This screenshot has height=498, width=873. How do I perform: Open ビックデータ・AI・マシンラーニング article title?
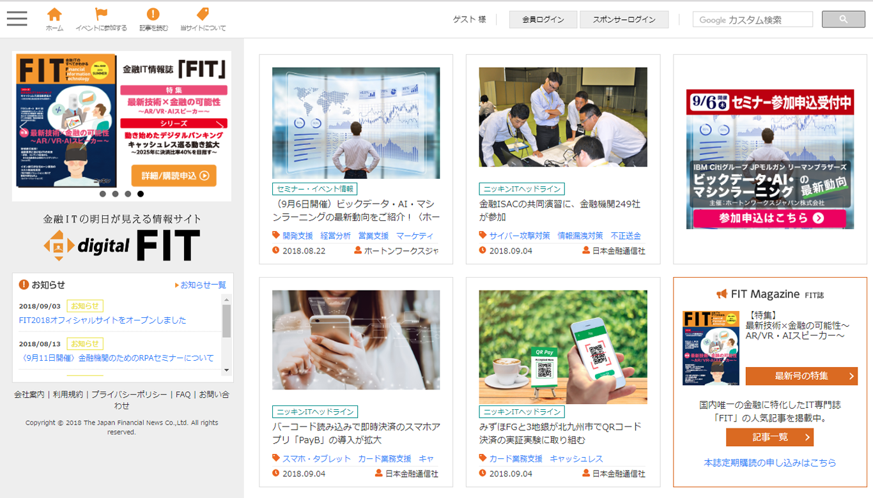356,211
